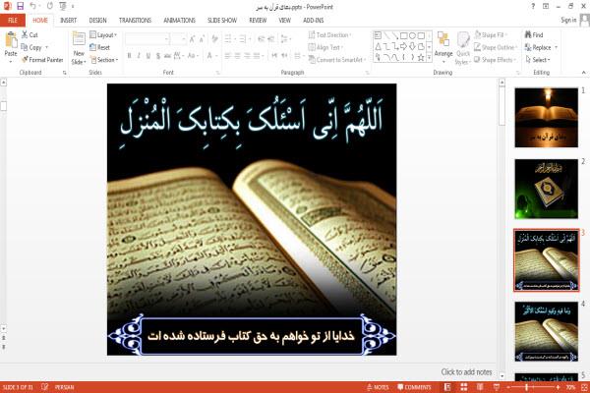Screen dimensions: 590x393
Task: Switch to the DESIGN tab
Action: tap(97, 21)
